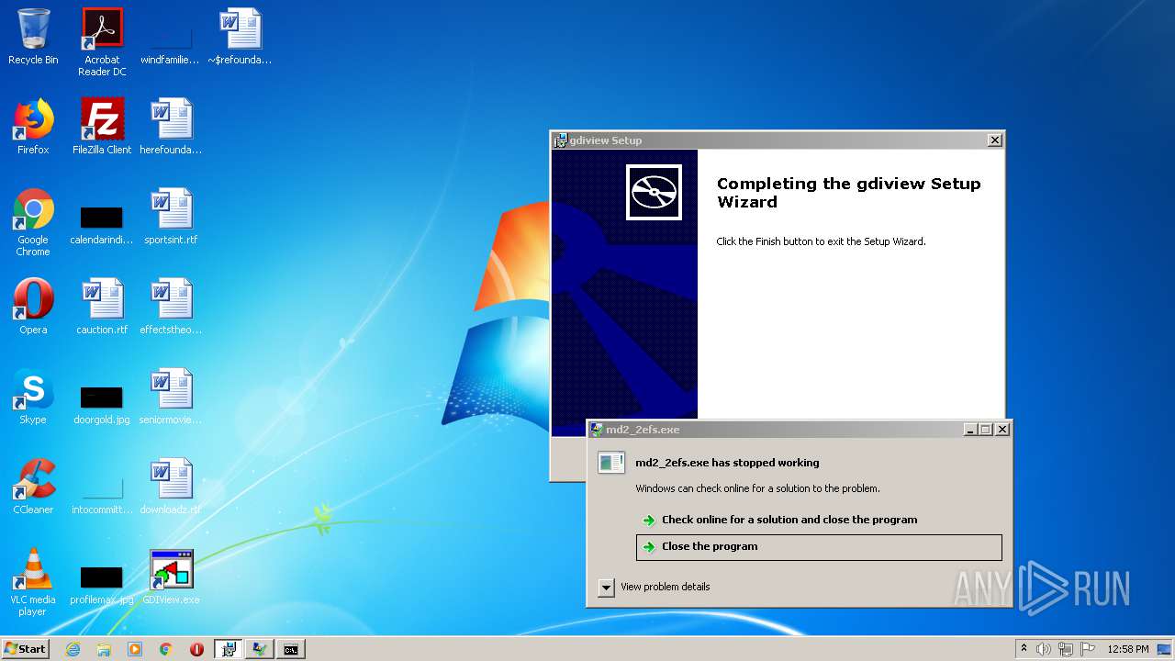1175x661 pixels.
Task: Expand View problem details arrow
Action: (x=606, y=588)
